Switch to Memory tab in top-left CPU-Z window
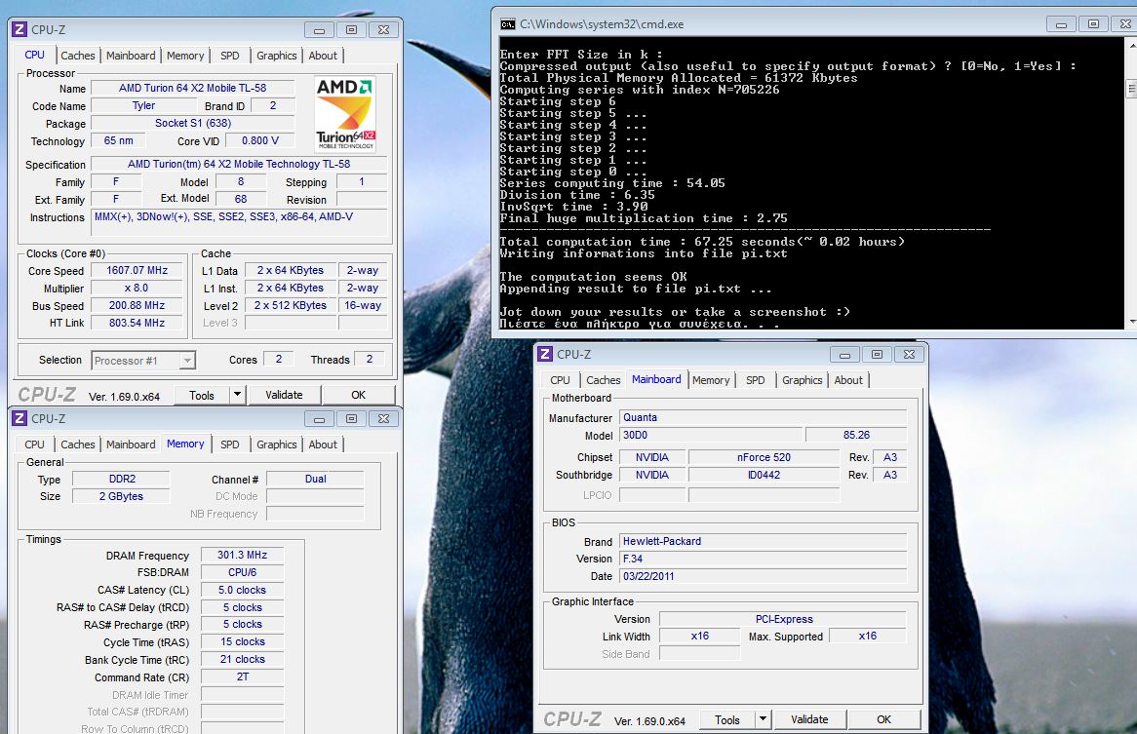 [185, 56]
